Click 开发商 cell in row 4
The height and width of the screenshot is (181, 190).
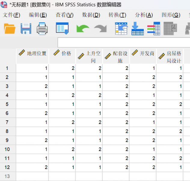pyautogui.click(x=143, y=95)
